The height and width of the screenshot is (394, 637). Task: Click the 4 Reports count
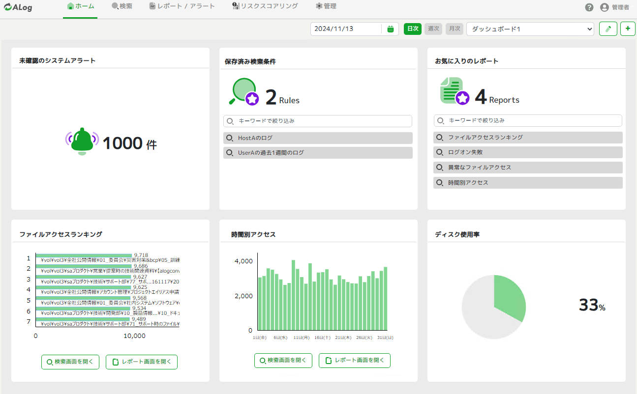point(497,97)
